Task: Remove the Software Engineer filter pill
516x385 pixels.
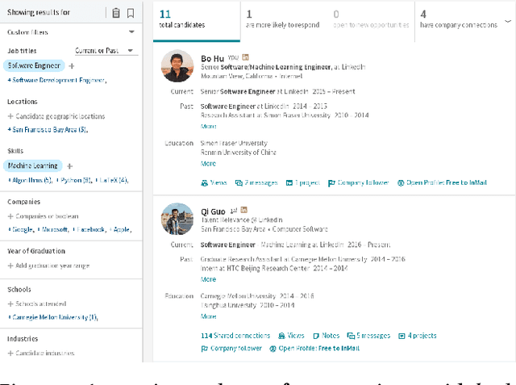Action: click(34, 65)
